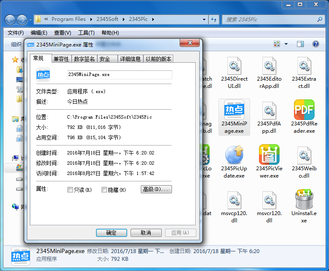Open the 文件(F) menu
The height and width of the screenshot is (271, 329).
click(16, 33)
